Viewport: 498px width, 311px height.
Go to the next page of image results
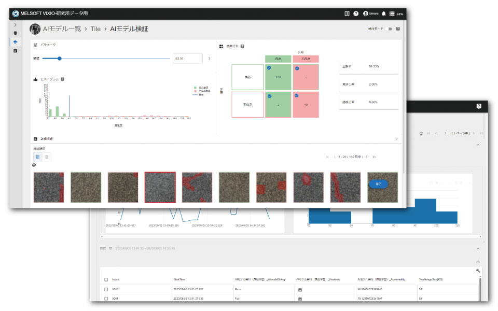[x=366, y=157]
